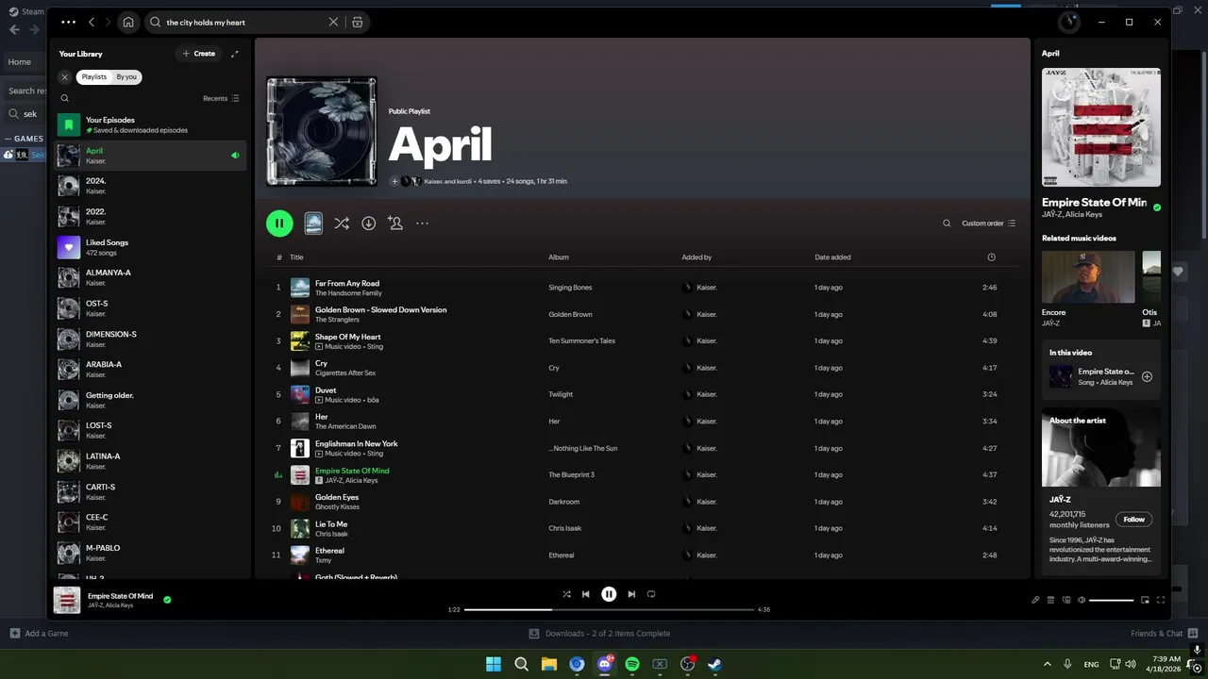Open more options for April playlist
Viewport: 1208px width, 679px height.
pos(422,224)
